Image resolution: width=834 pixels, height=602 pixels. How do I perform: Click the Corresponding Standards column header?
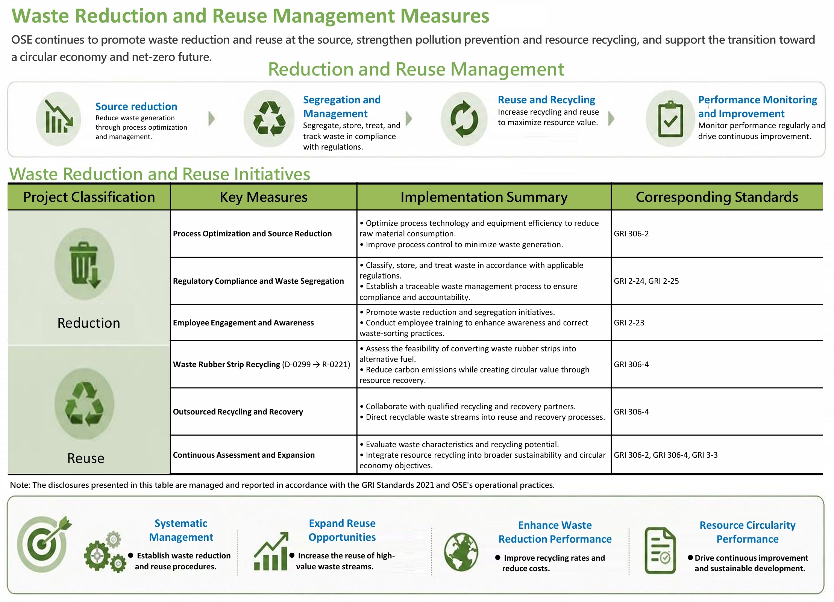click(717, 197)
